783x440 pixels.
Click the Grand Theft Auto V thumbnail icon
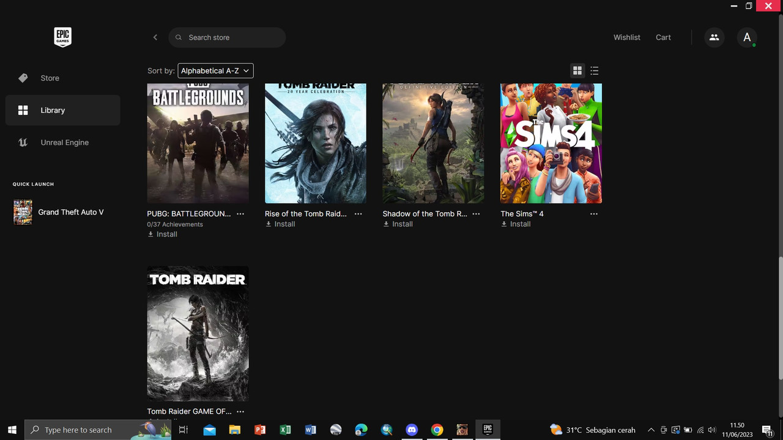coord(23,212)
